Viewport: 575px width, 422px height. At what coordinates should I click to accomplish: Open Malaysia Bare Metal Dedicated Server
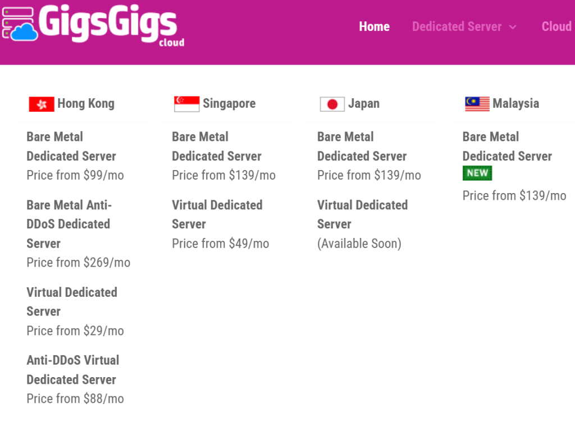[x=507, y=146]
